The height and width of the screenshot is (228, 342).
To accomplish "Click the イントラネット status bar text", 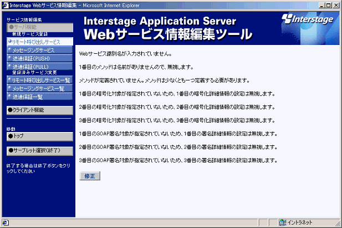I will (300, 222).
